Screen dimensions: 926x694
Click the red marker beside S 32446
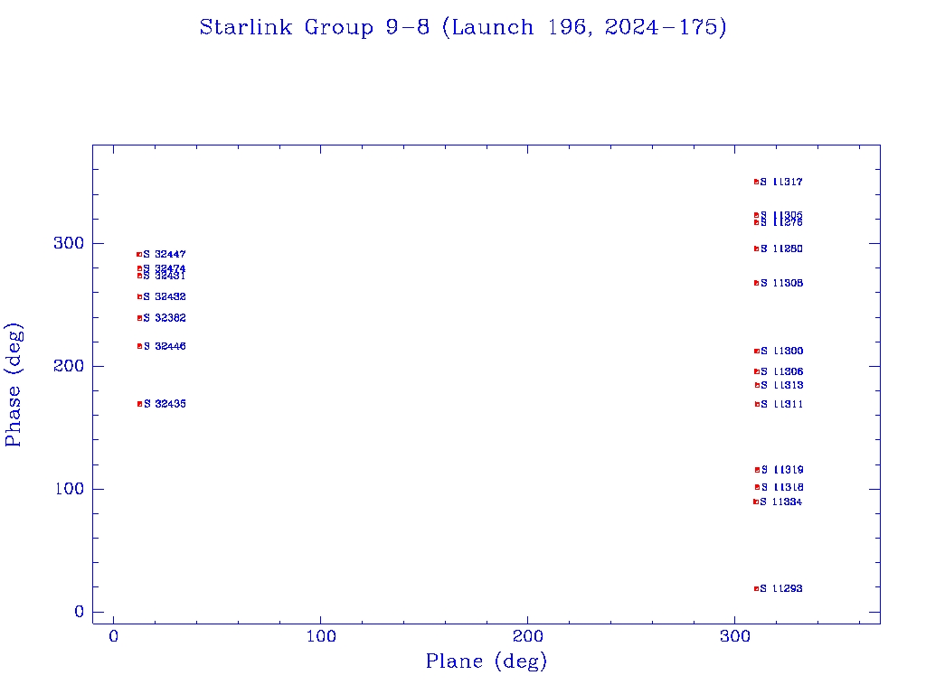pyautogui.click(x=140, y=346)
